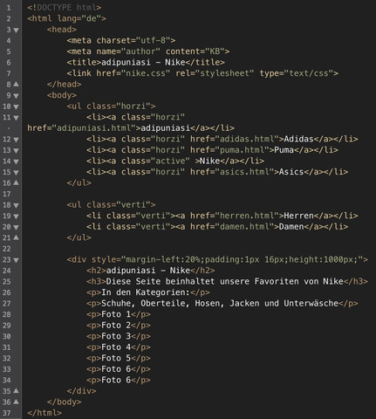The height and width of the screenshot is (419, 376).
Task: Collapse the ul horzi fold on line 10
Action: tap(16, 106)
